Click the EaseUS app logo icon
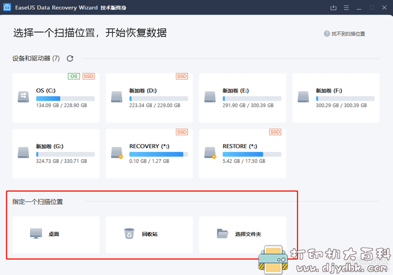Image resolution: width=393 pixels, height=275 pixels. pos(7,7)
